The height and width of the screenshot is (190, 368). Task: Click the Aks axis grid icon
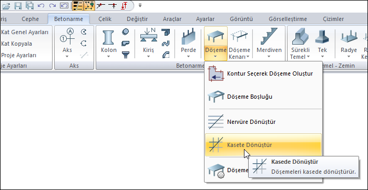67,37
